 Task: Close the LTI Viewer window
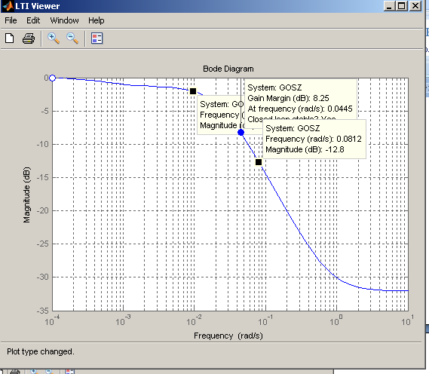415,6
